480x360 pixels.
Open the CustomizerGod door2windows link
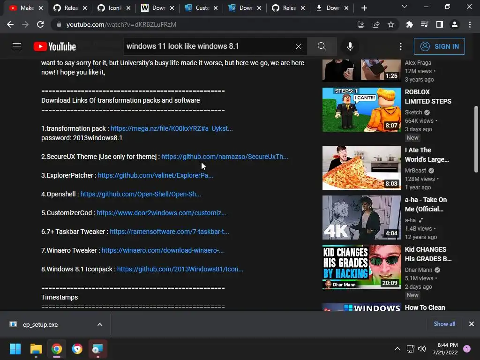click(161, 213)
